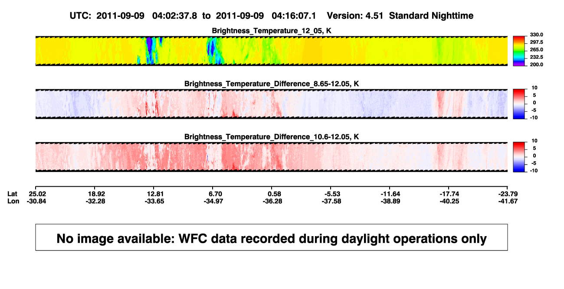Click the start time 04:02:37.8 in header

point(174,16)
